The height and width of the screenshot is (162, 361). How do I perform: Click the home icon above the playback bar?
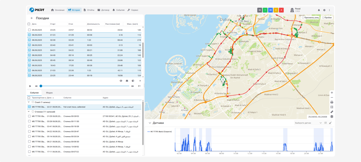pyautogui.click(x=127, y=81)
